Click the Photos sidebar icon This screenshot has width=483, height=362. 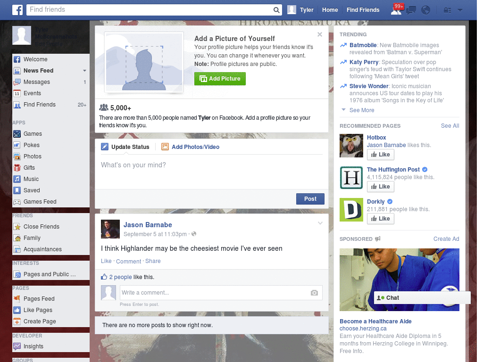point(17,156)
